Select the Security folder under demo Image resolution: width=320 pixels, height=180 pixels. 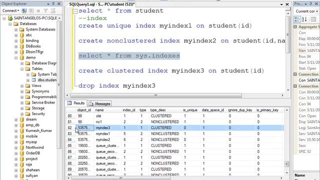coord(35,113)
